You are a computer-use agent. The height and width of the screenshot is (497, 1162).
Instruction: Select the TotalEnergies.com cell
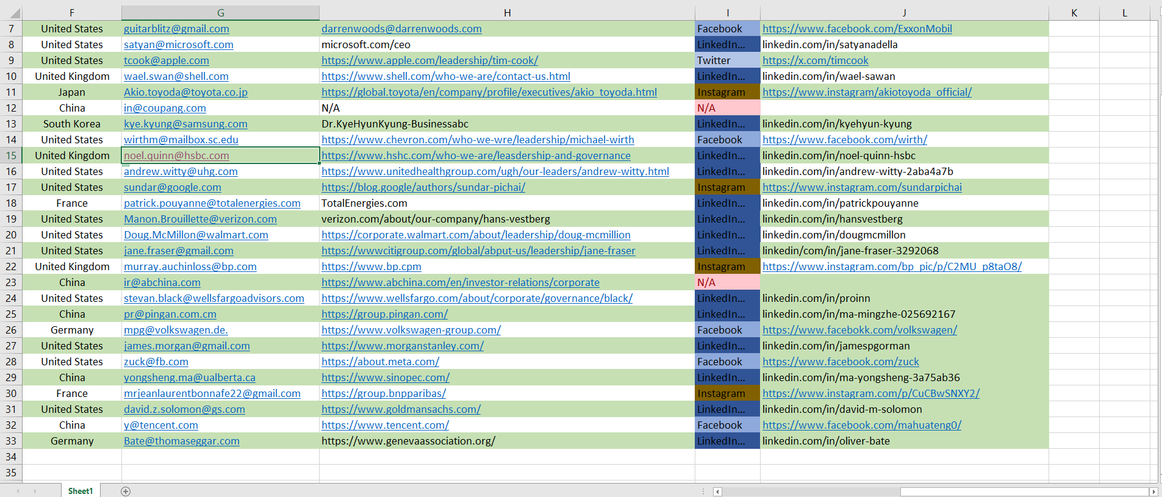tap(507, 203)
